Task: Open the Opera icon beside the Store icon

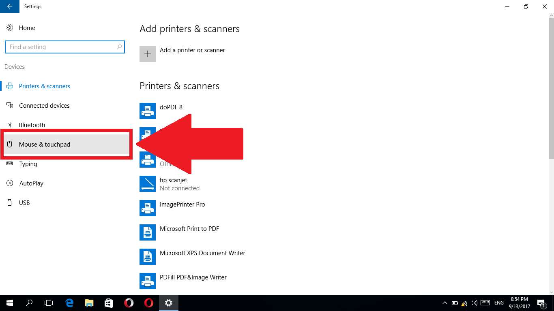Action: coord(129,303)
